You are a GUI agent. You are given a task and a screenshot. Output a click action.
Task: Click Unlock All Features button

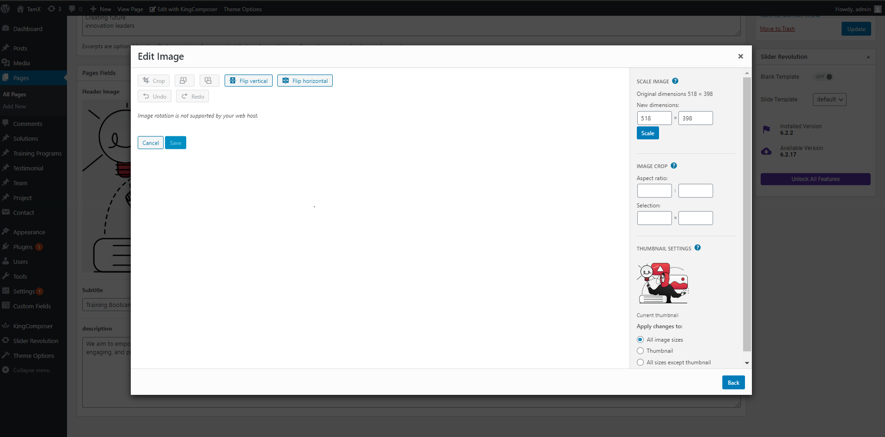[815, 179]
